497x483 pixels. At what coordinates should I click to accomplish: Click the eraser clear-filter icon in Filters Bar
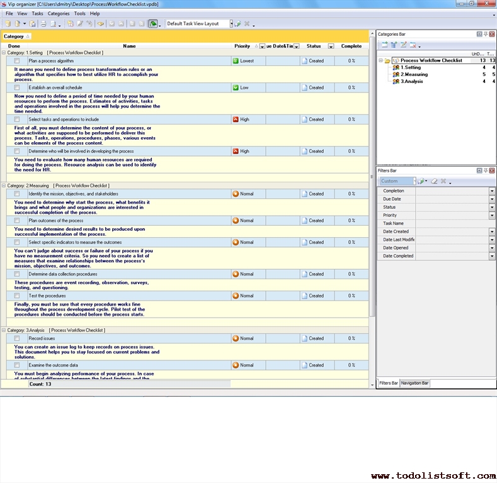point(433,181)
